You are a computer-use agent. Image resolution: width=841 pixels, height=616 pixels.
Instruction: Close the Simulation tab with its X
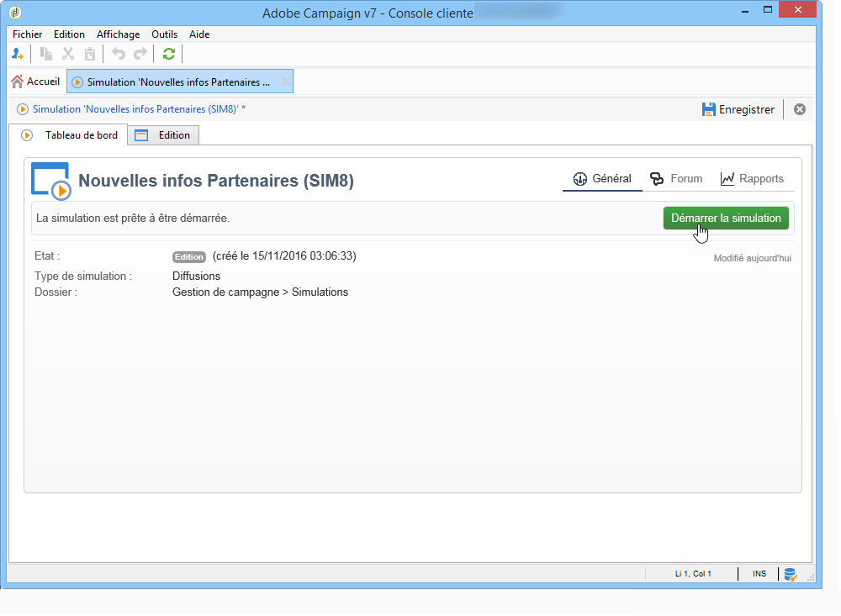pyautogui.click(x=287, y=82)
